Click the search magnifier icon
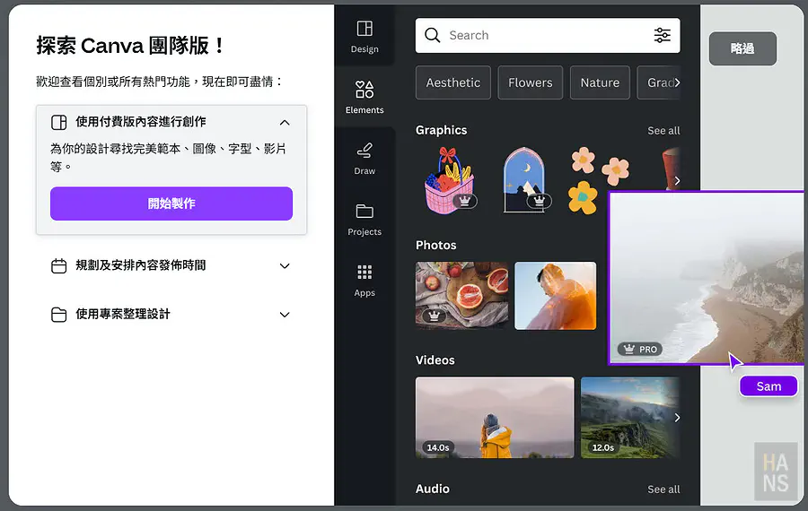This screenshot has width=808, height=511. (x=432, y=35)
